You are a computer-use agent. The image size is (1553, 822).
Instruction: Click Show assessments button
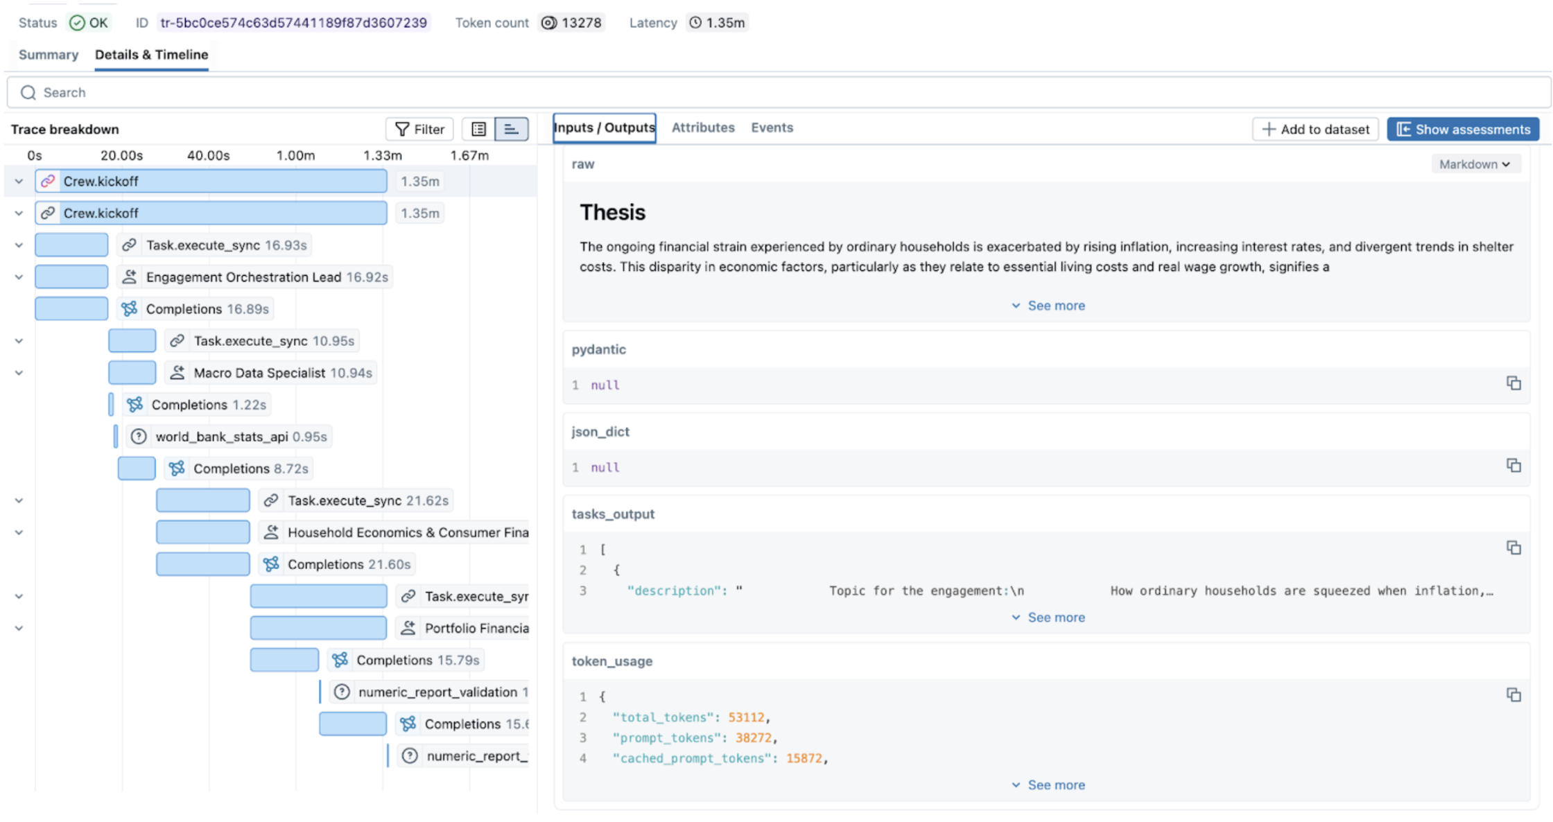coord(1463,130)
